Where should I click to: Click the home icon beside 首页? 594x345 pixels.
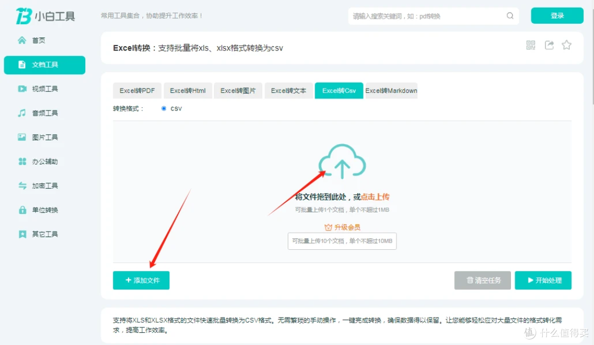pos(22,40)
